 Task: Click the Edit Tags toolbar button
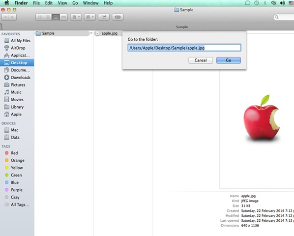(x=118, y=17)
